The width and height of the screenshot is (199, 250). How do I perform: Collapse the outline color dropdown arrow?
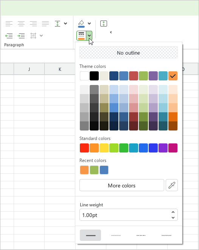coord(89,36)
